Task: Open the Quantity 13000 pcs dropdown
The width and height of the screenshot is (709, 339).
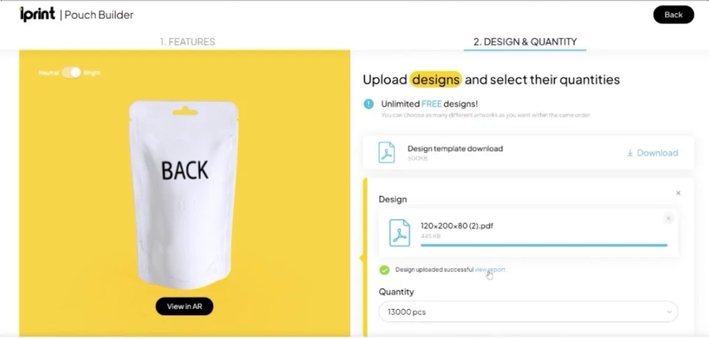Action: (528, 312)
